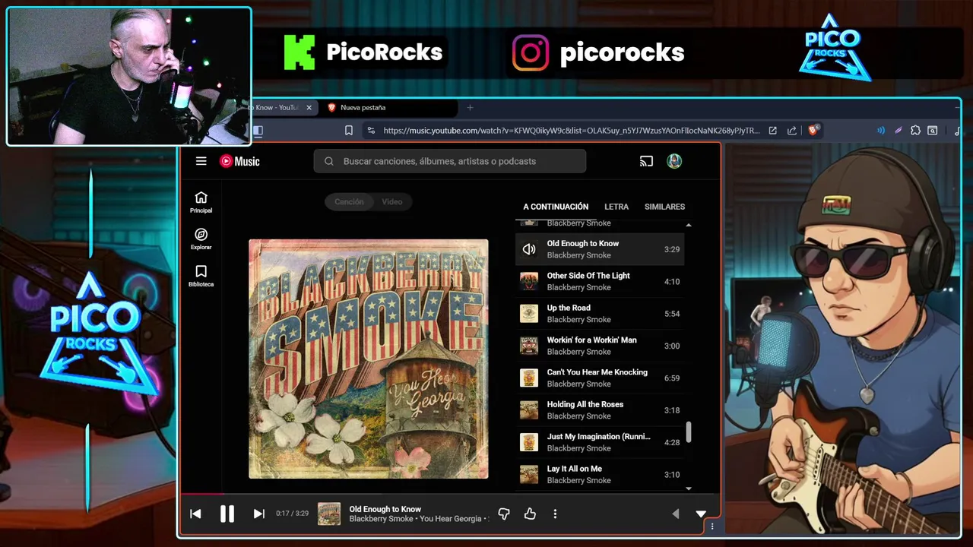Click the 0:17 / 3:29 time display

[292, 514]
